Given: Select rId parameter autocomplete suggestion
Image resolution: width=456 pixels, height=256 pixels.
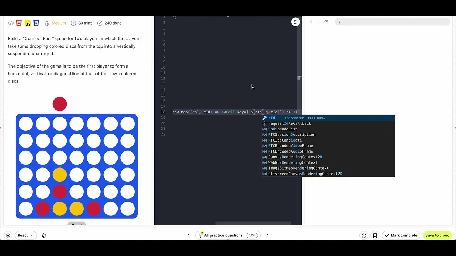Looking at the screenshot, I should pyautogui.click(x=328, y=118).
